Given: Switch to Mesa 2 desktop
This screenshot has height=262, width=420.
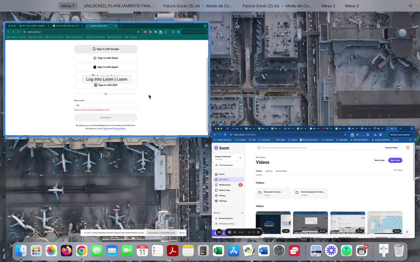Looking at the screenshot, I should coord(328,6).
